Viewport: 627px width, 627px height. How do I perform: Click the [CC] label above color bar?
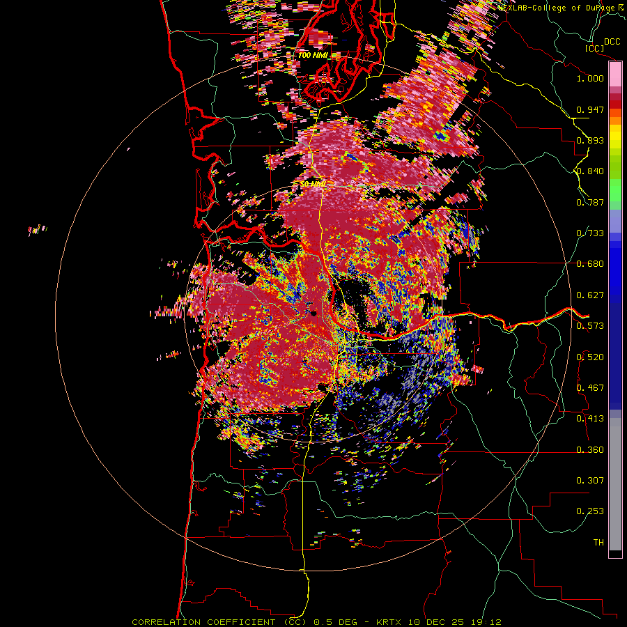coord(594,48)
